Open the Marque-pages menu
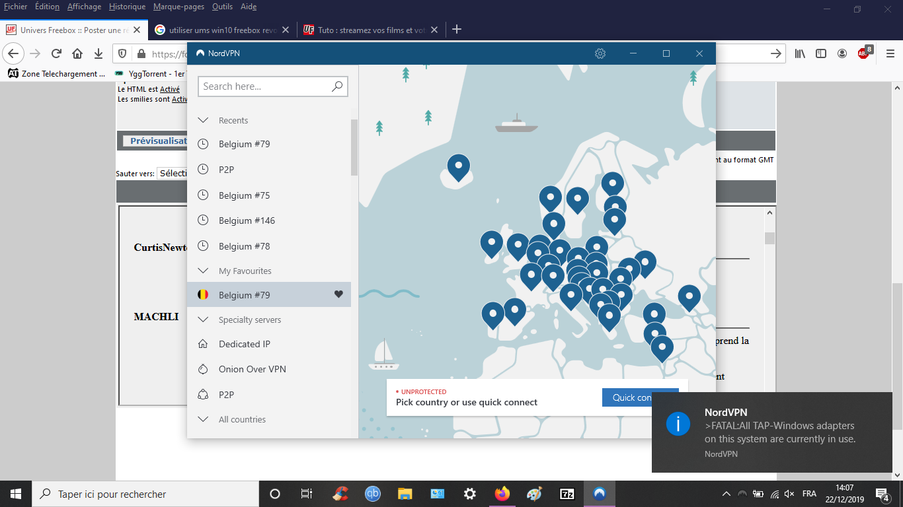Screen dimensions: 903x507 pyautogui.click(x=179, y=7)
